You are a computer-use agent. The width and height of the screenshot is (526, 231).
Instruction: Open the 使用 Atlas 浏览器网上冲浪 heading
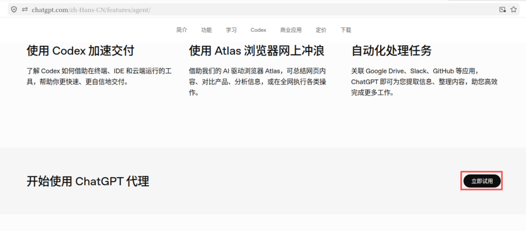click(257, 51)
